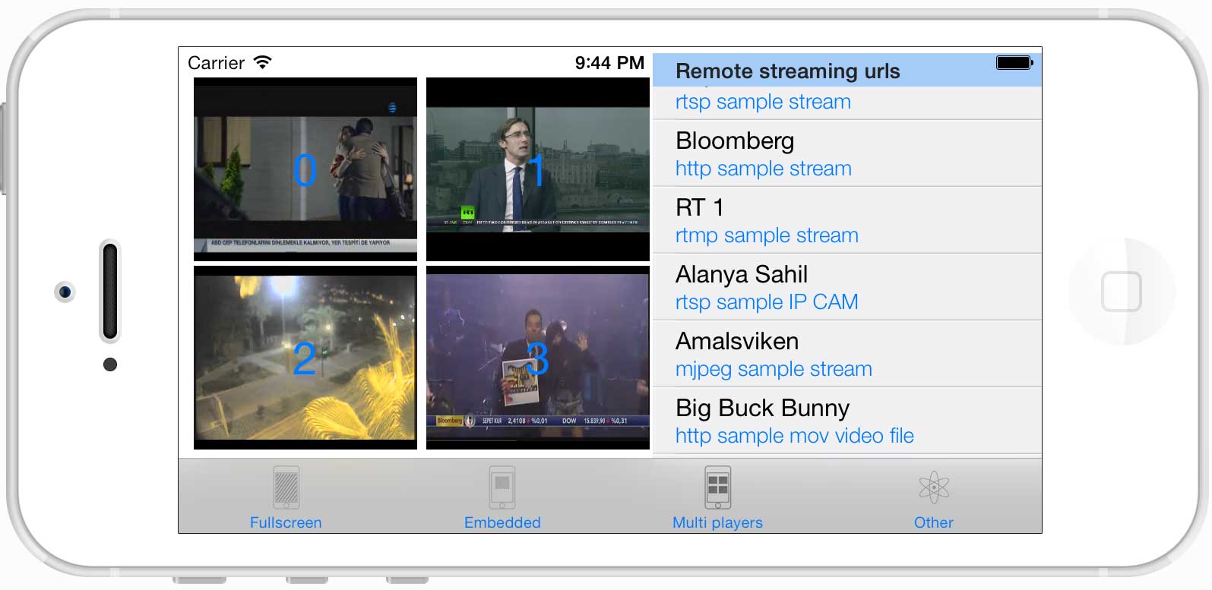
Task: Tap the Carrier label in status bar
Action: pos(216,63)
